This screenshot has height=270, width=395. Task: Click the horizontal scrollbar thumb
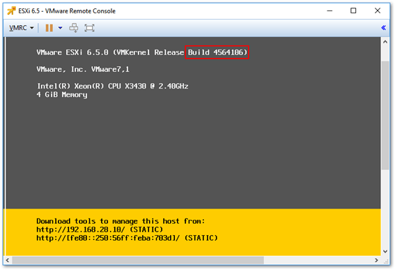click(138, 260)
